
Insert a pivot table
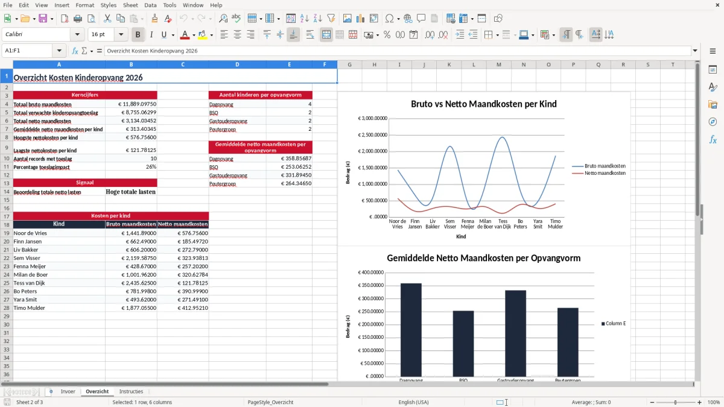374,19
